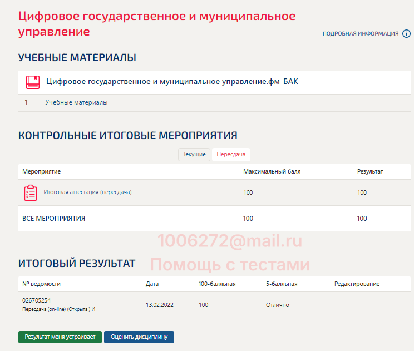This screenshot has width=414, height=351.
Task: Click the Отлично grade cell
Action: point(278,305)
